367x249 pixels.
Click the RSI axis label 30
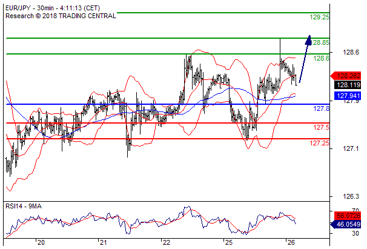point(355,233)
